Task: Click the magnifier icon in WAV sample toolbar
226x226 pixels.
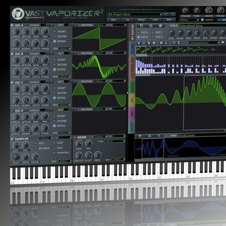Action: 159,136
